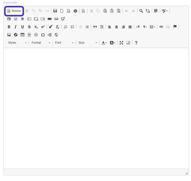Open the Styles dropdown
The image size is (191, 181).
(x=17, y=43)
